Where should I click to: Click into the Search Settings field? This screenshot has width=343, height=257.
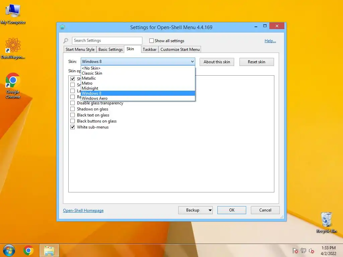click(107, 40)
